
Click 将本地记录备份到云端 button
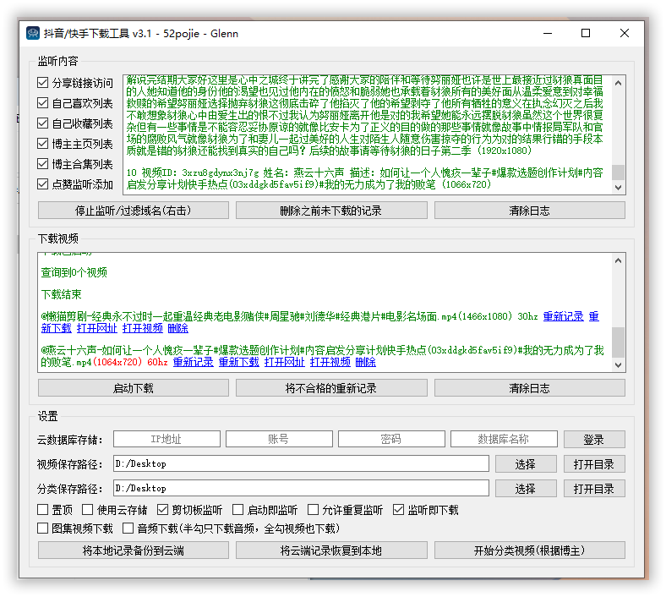click(134, 550)
